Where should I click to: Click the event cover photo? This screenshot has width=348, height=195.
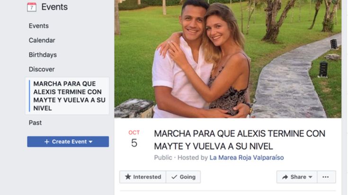[228, 59]
